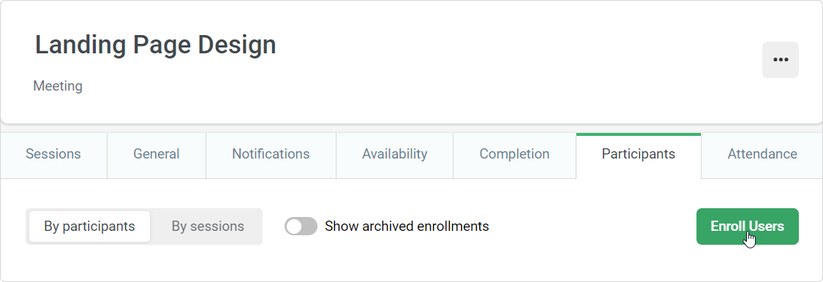
Task: Open the Availability tab
Action: (395, 155)
